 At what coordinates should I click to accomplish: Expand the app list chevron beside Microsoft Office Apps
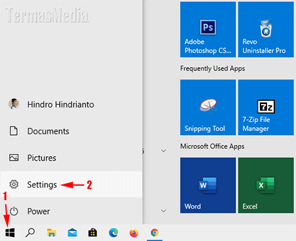click(x=164, y=151)
